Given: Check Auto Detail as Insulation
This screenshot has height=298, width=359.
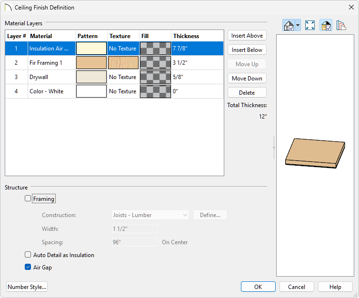Looking at the screenshot, I should 28,255.
